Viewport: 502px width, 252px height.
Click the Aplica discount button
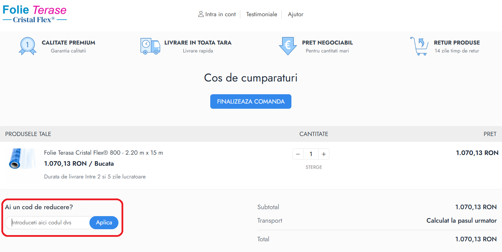104,223
